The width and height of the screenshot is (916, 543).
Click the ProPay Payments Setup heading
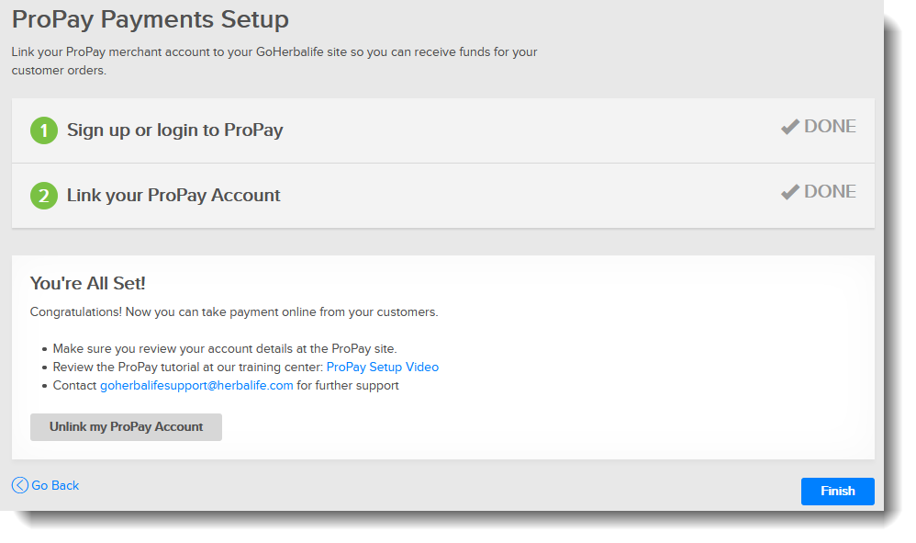150,18
